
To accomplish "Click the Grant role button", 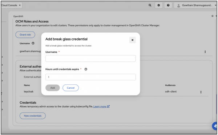I will tap(25, 35).
